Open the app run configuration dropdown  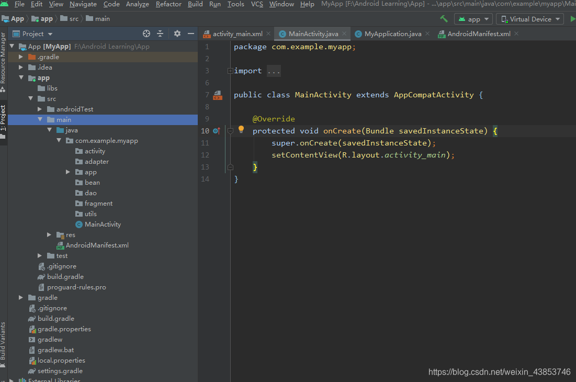tap(473, 19)
